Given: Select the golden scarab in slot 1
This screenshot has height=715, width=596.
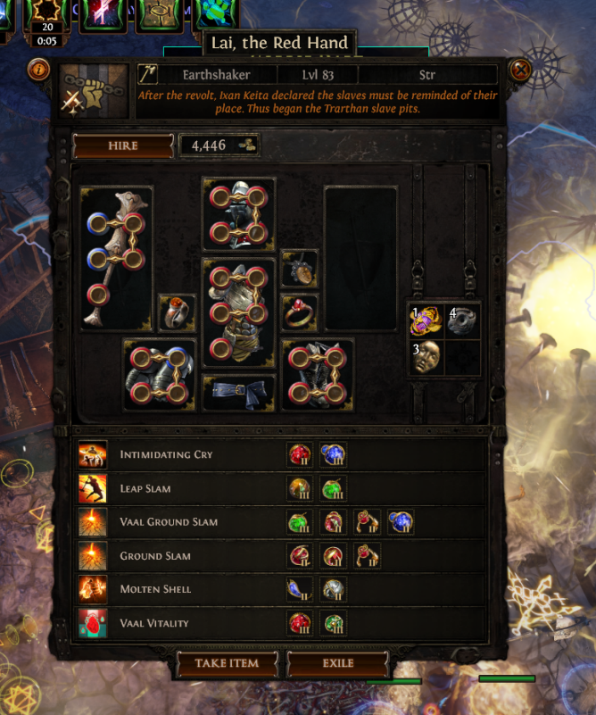Looking at the screenshot, I should (426, 320).
